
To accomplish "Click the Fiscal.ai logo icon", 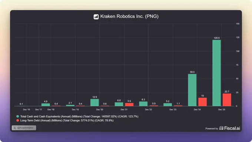I will click(221, 128).
